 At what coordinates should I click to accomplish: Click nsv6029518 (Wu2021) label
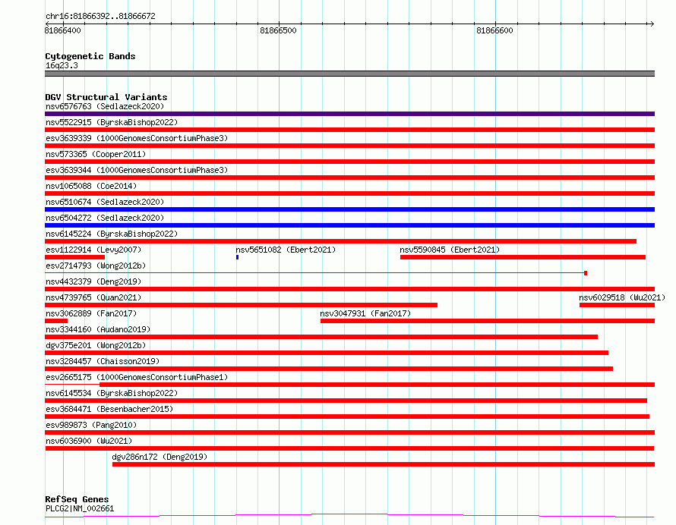tap(622, 297)
